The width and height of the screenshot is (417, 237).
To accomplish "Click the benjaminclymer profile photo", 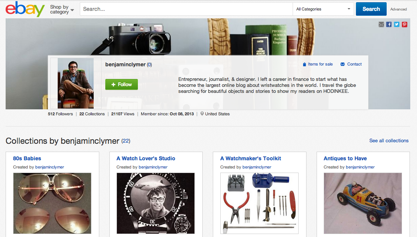I will (x=76, y=83).
